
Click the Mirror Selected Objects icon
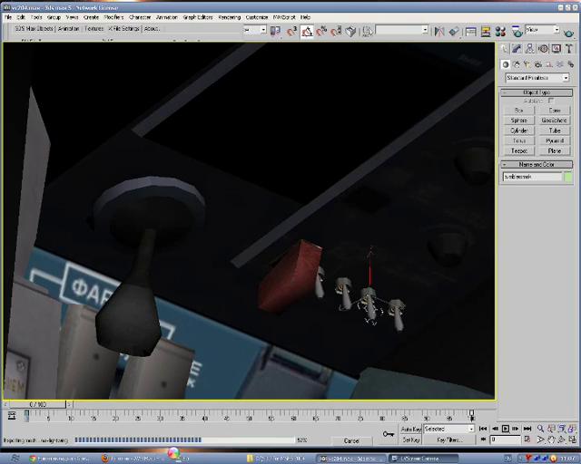439,32
